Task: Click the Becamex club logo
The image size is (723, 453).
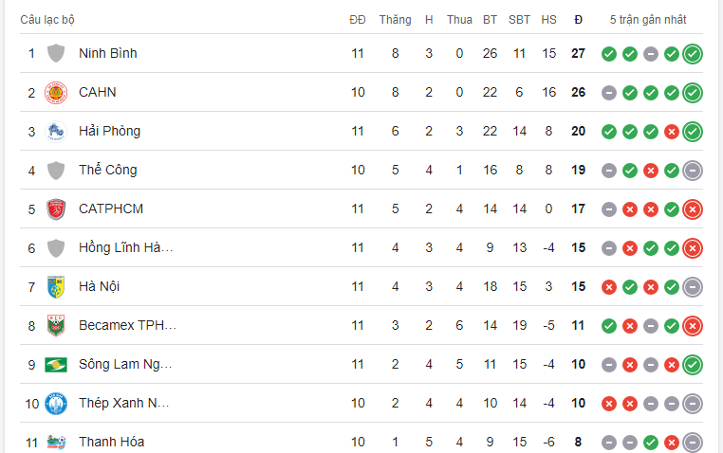Action: [x=56, y=325]
